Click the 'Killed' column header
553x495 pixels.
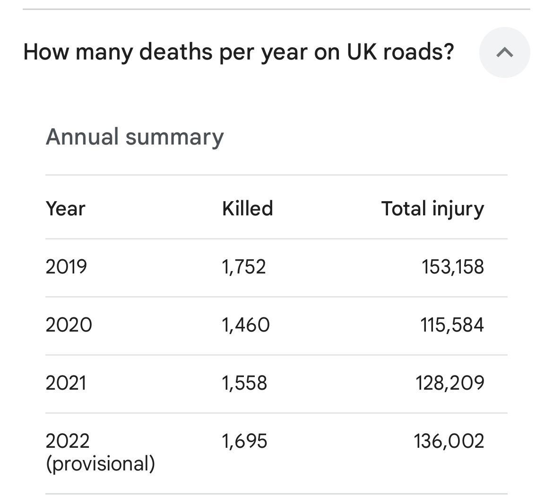pyautogui.click(x=248, y=208)
